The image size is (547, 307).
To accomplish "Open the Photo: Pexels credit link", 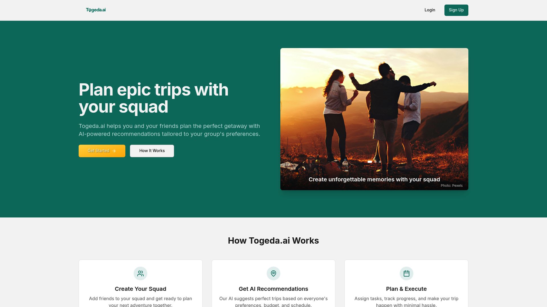I will click(452, 185).
